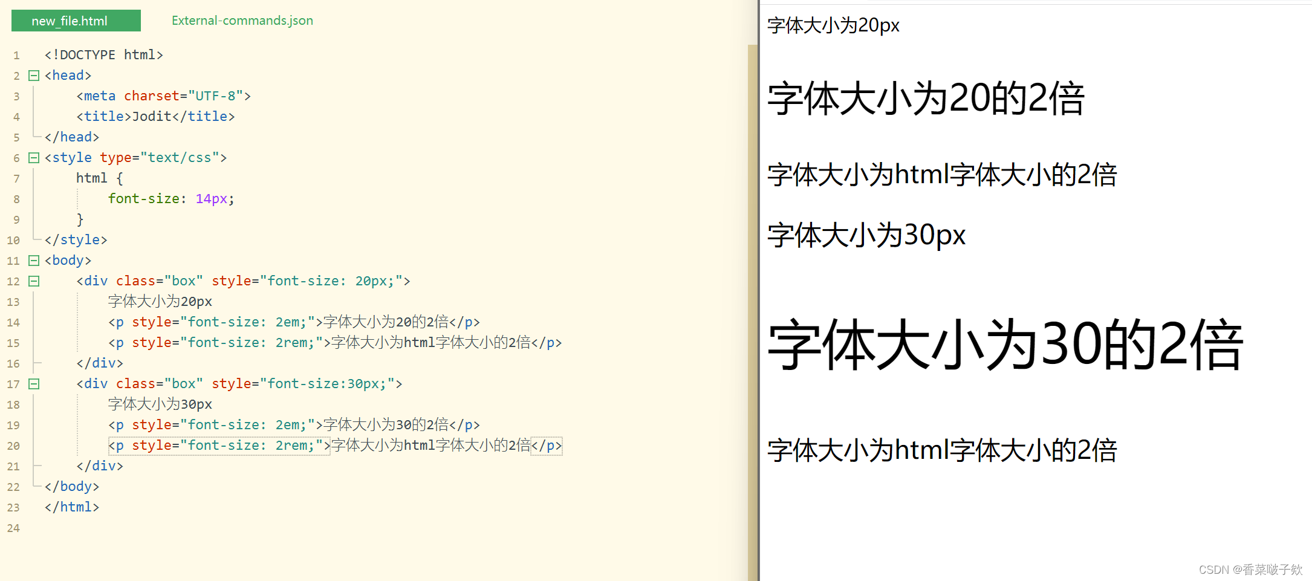Click preview text 字体大小为30的2倍
The width and height of the screenshot is (1312, 581).
(x=1005, y=345)
